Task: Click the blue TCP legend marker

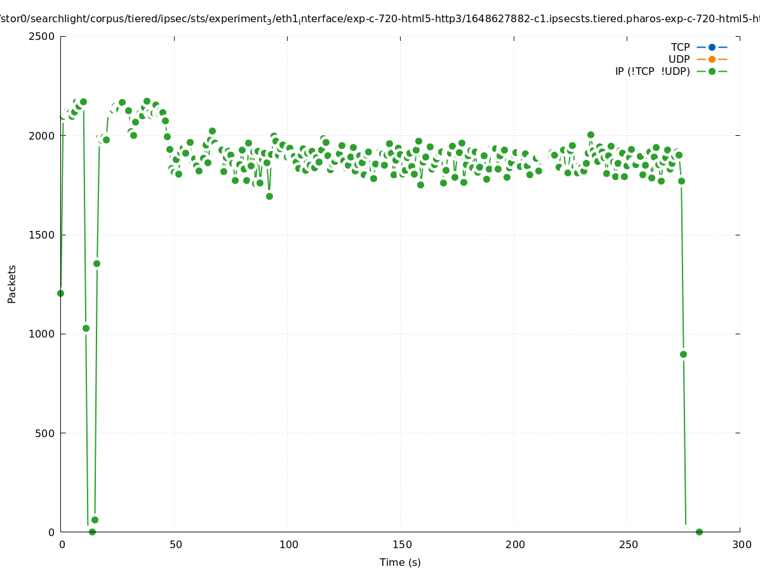Action: (x=712, y=47)
